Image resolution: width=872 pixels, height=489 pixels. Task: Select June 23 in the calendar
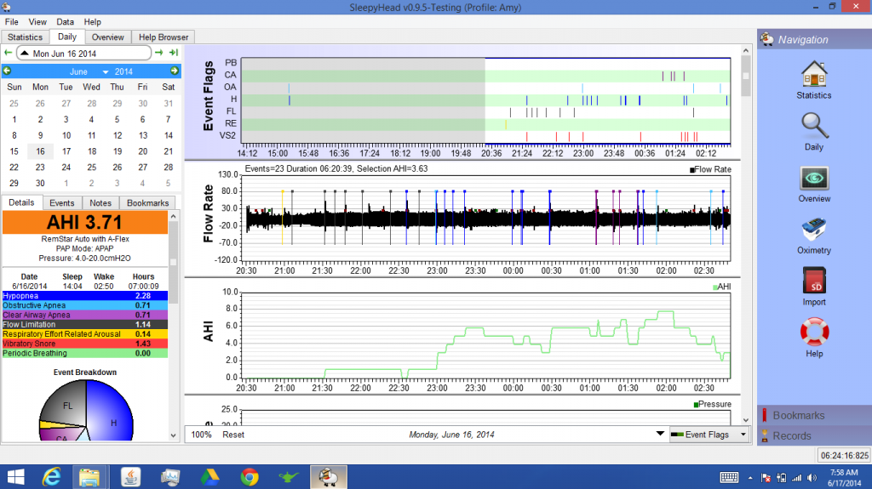(x=40, y=168)
